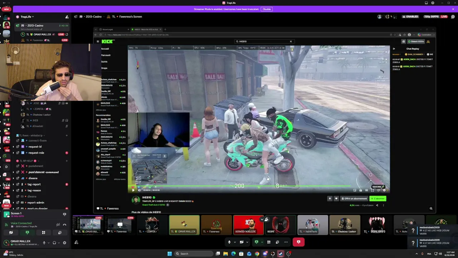Open the invite members icon beside TrapLife
Viewport: 458px width, 258px height.
coord(67,17)
